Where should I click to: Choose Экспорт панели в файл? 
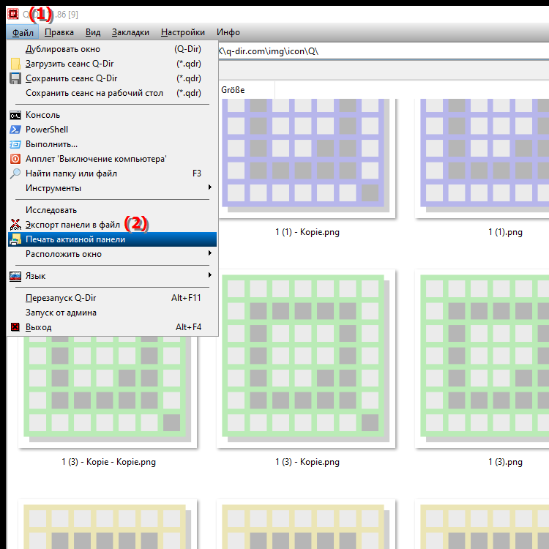(x=112, y=225)
